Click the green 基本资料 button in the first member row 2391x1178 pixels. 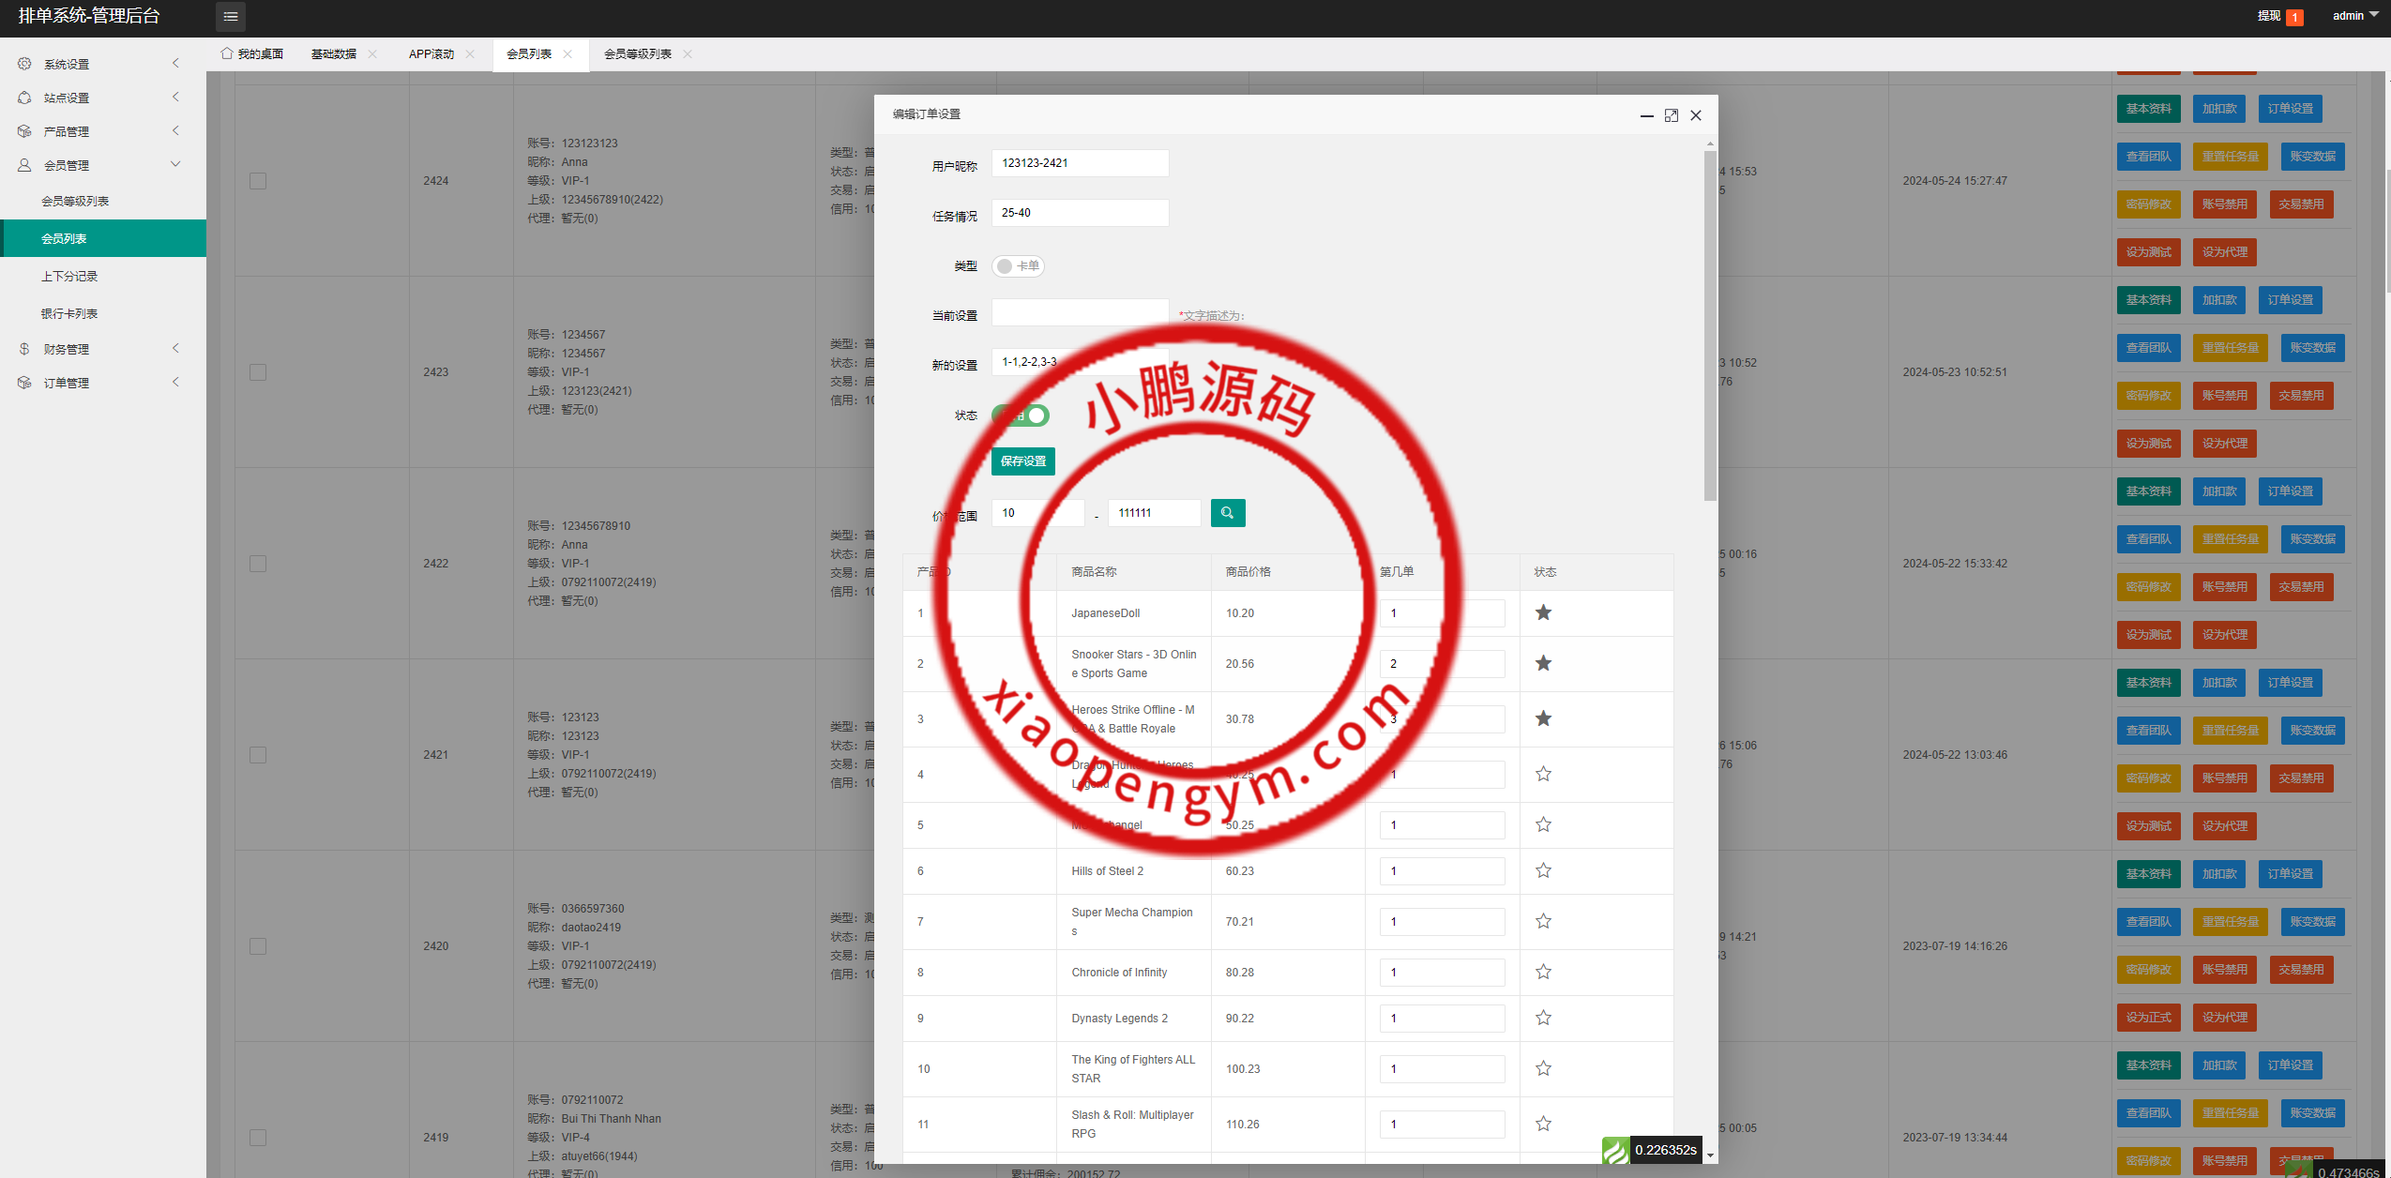pos(2148,109)
